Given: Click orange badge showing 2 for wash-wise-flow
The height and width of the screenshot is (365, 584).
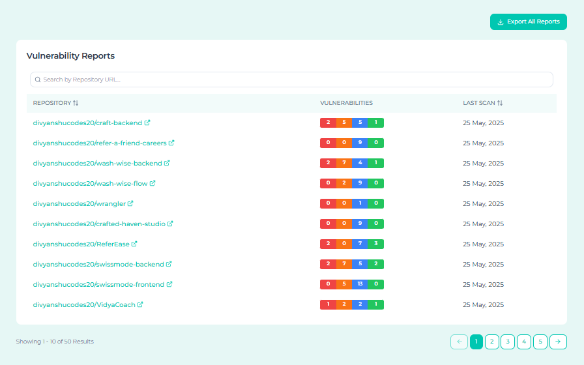Looking at the screenshot, I should pyautogui.click(x=344, y=183).
